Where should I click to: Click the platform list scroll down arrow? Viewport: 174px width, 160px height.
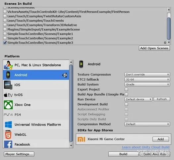(x=71, y=145)
